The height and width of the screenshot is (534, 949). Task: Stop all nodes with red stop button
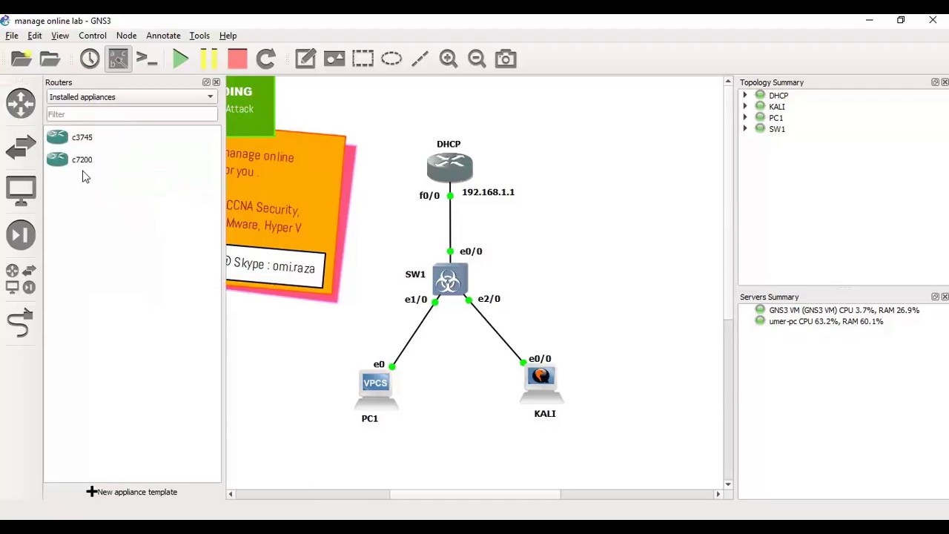tap(237, 59)
